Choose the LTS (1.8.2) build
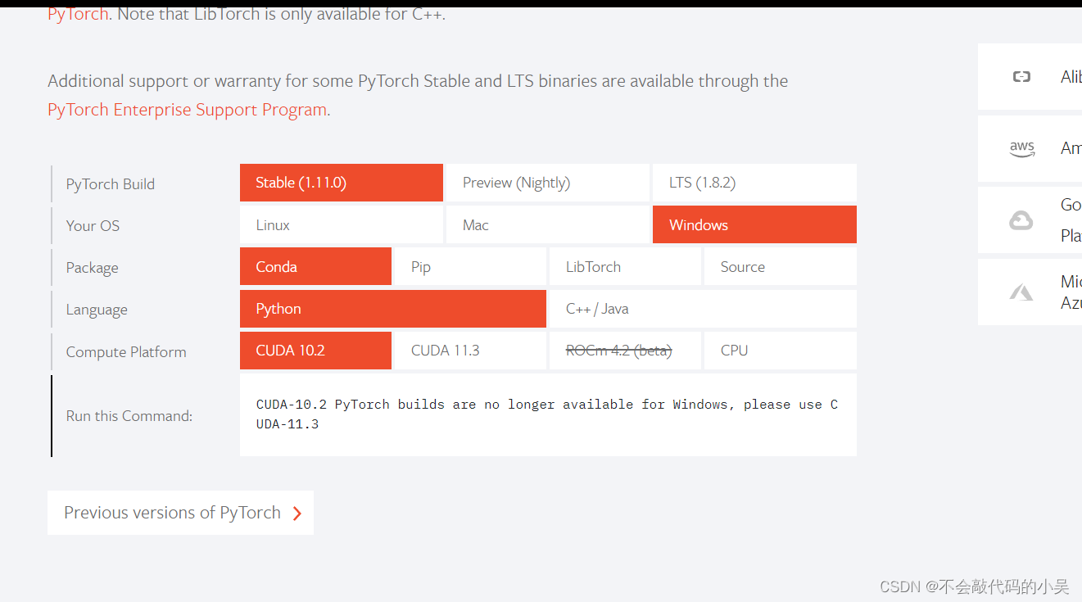The height and width of the screenshot is (602, 1082). pos(754,183)
